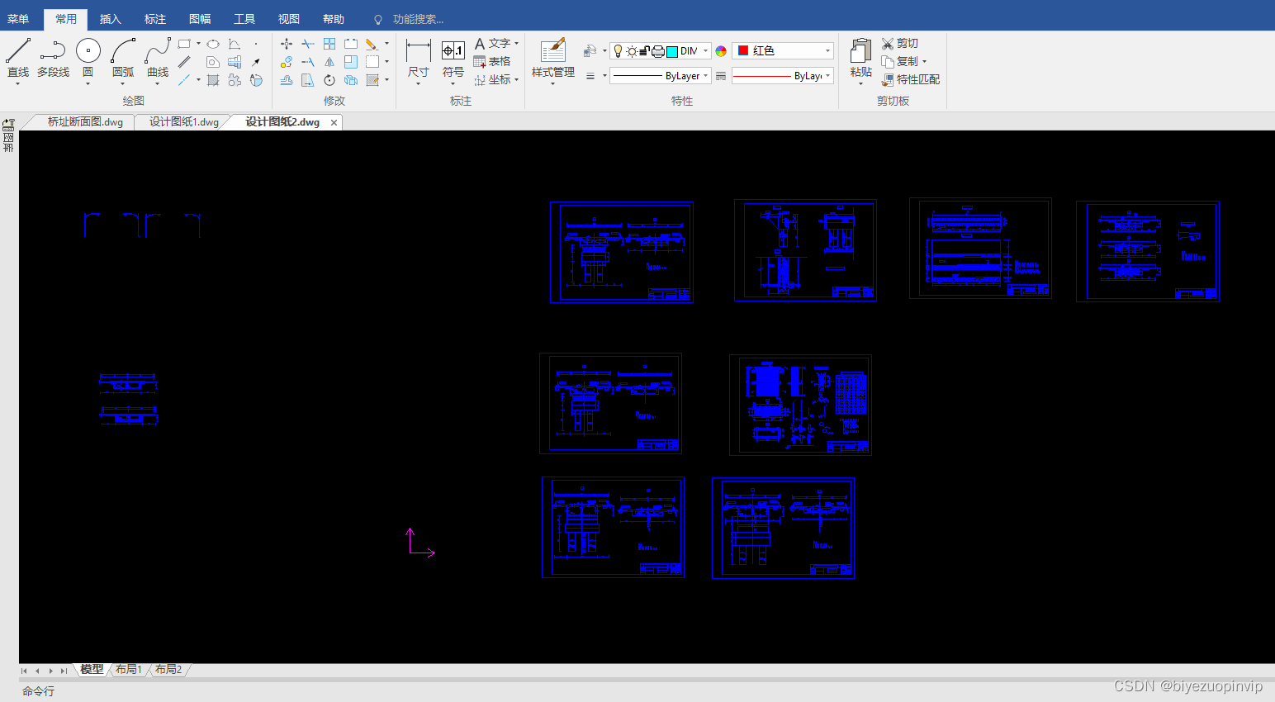The image size is (1275, 702).
Task: Click the Cut (剪切) button
Action: [x=900, y=44]
